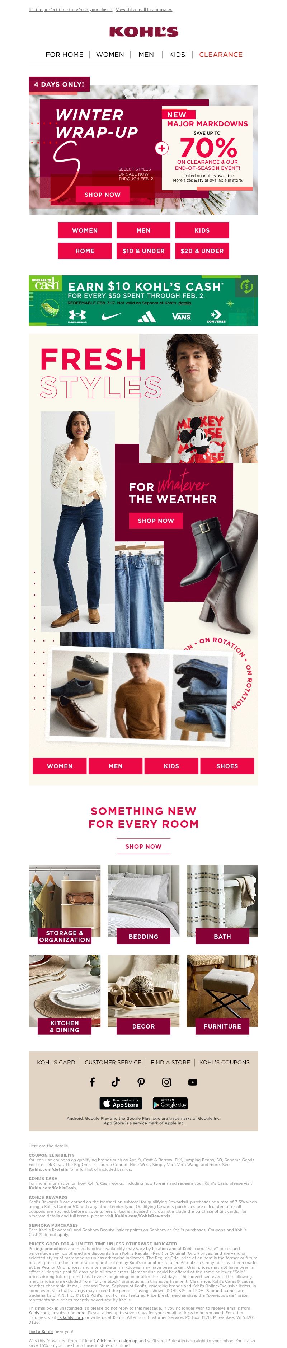The height and width of the screenshot is (1348, 287).
Task: Select the SHOES button under Fresh Styles
Action: pos(227,766)
